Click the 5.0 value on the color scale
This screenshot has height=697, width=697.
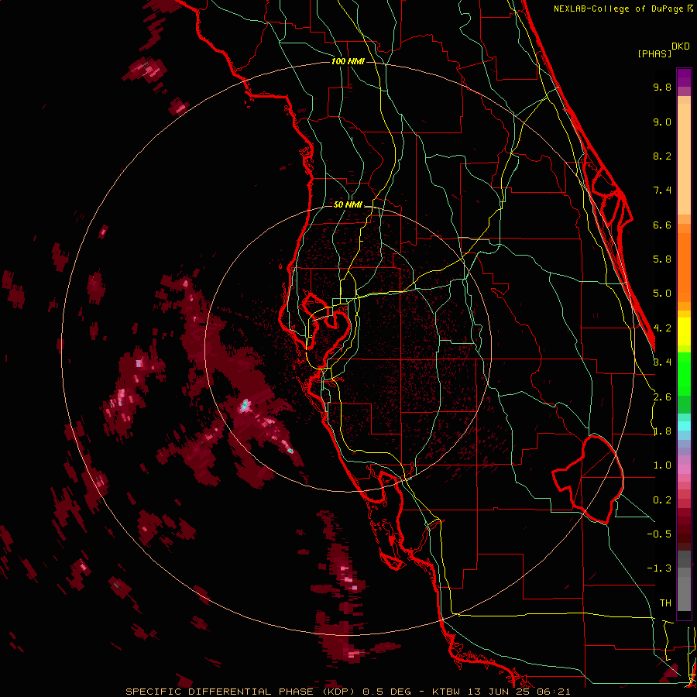point(662,294)
